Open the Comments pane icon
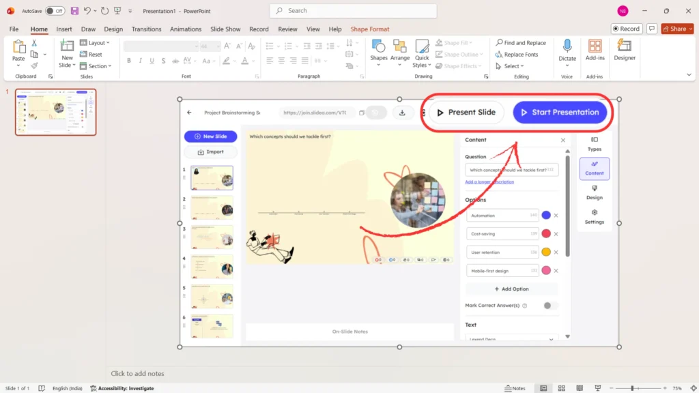This screenshot has height=393, width=699. click(x=652, y=29)
